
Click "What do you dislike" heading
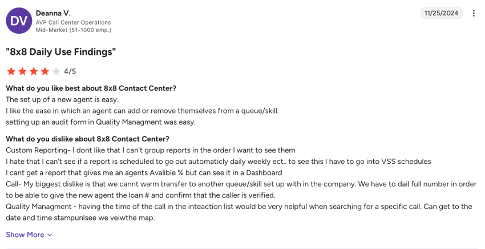87,139
